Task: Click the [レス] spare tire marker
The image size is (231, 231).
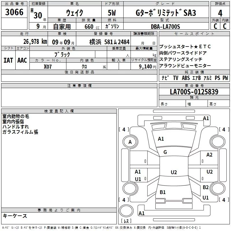Action: (x=127, y=221)
